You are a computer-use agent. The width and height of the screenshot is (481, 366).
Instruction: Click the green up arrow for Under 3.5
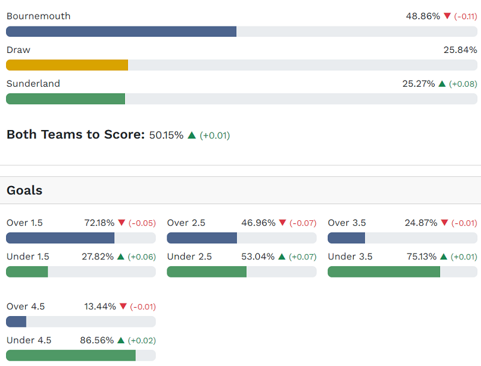click(x=443, y=256)
